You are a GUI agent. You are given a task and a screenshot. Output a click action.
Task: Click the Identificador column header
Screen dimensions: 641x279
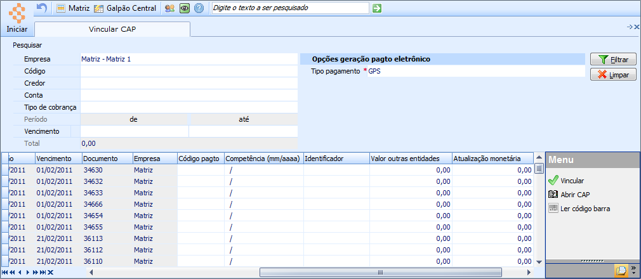tap(336, 159)
